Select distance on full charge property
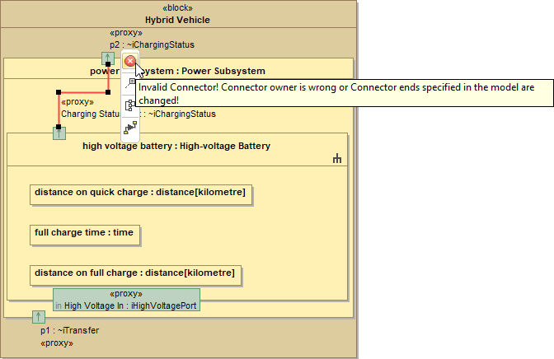 pyautogui.click(x=134, y=273)
